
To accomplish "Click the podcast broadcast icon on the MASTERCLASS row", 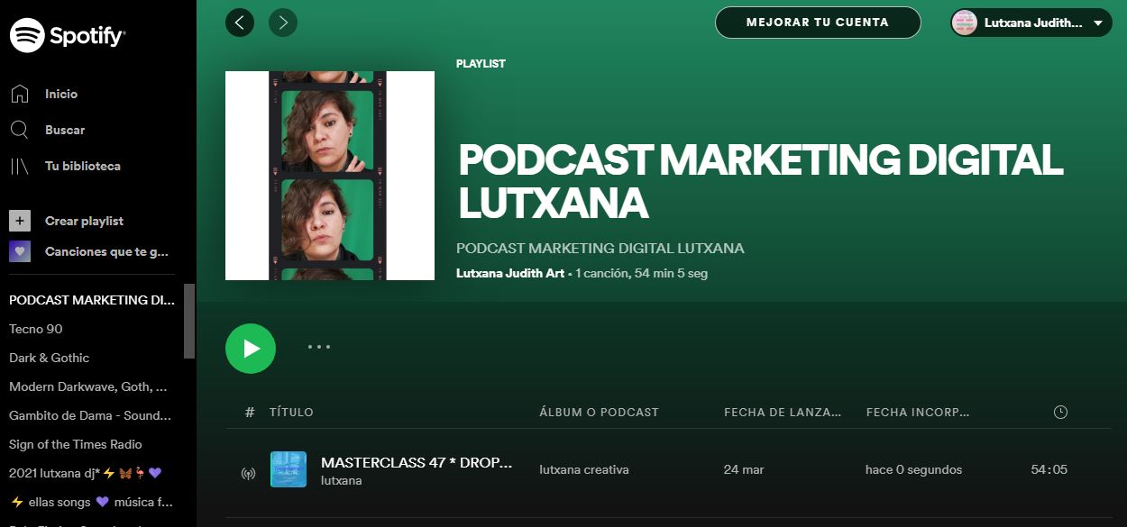I will 249,472.
